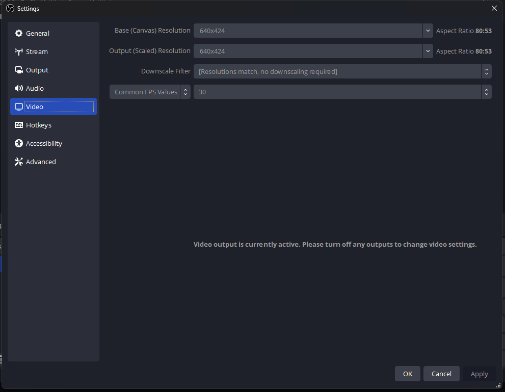Click the Settings window title text

tap(28, 8)
